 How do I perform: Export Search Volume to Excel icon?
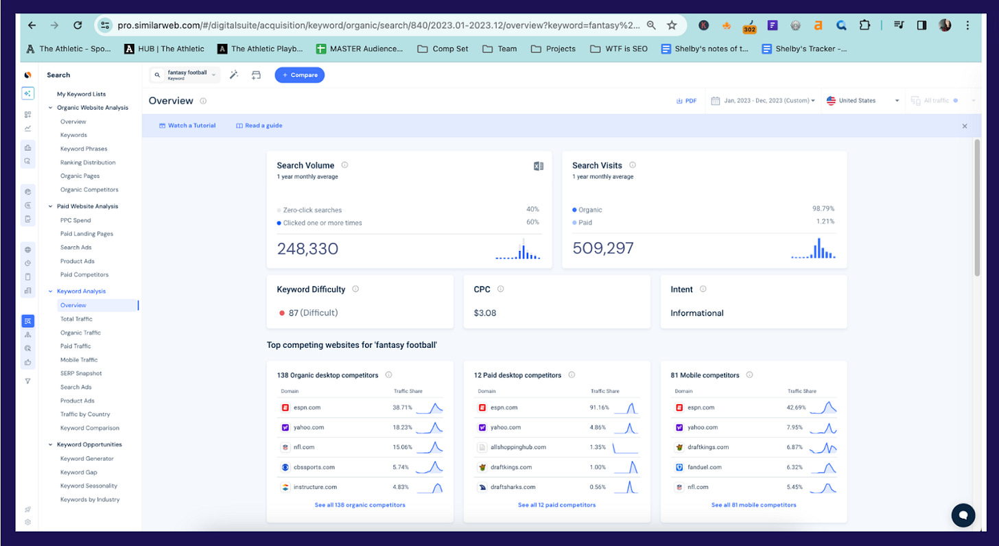click(x=539, y=165)
